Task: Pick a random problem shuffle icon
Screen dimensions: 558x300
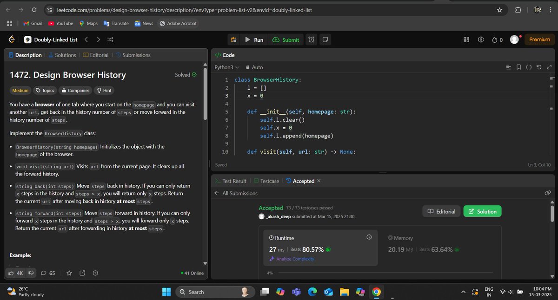Action: click(111, 40)
